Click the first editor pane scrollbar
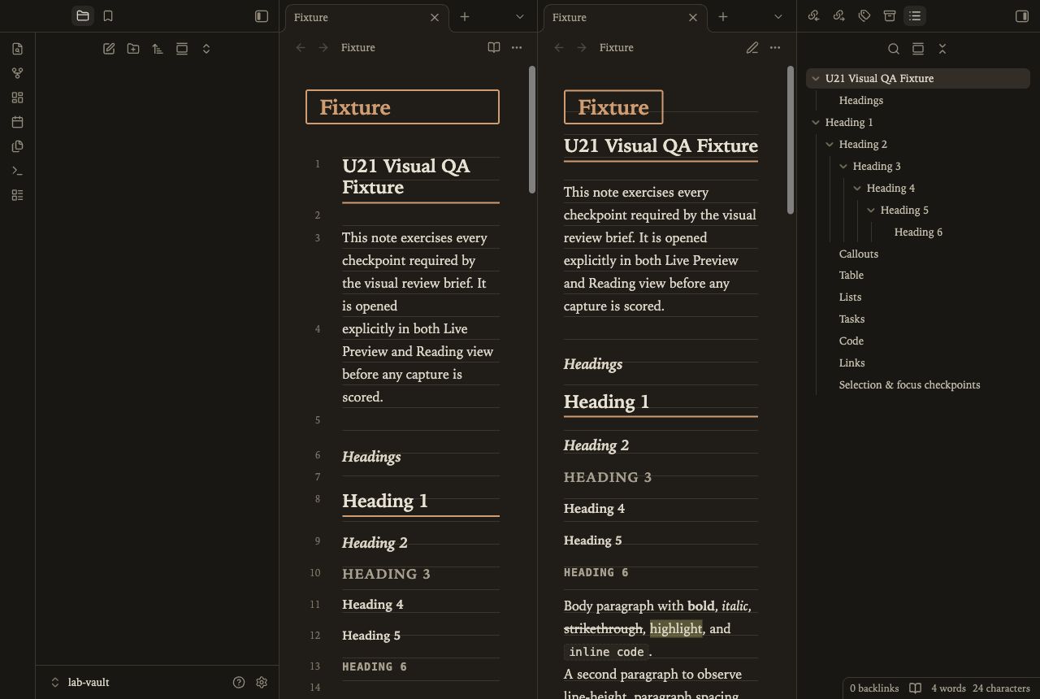Image resolution: width=1040 pixels, height=699 pixels. pyautogui.click(x=532, y=130)
